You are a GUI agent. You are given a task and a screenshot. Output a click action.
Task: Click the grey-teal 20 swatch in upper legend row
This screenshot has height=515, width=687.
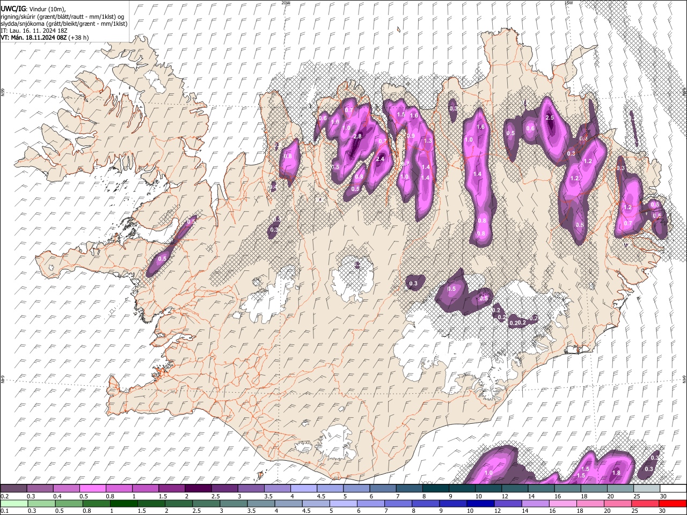click(x=620, y=488)
